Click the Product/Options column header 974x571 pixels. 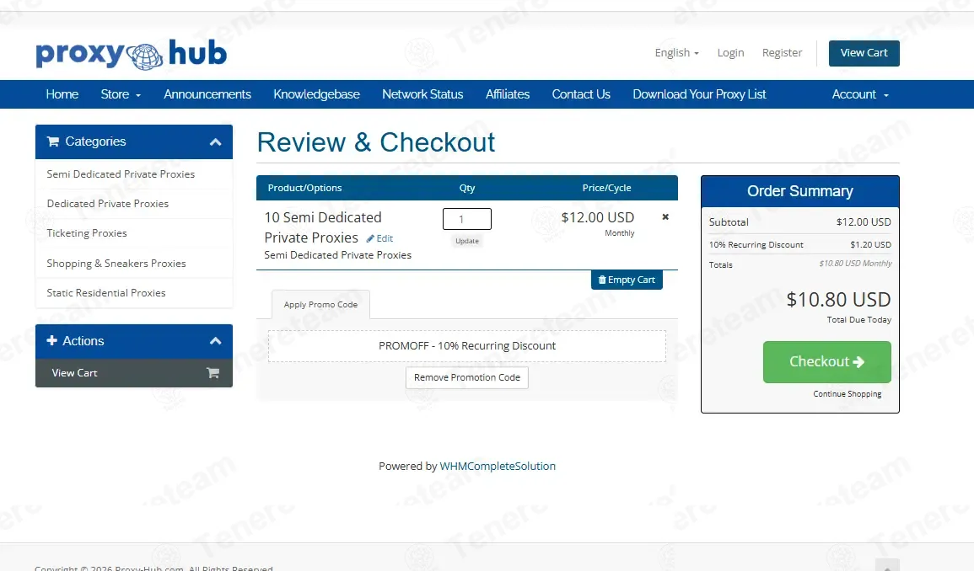click(304, 188)
